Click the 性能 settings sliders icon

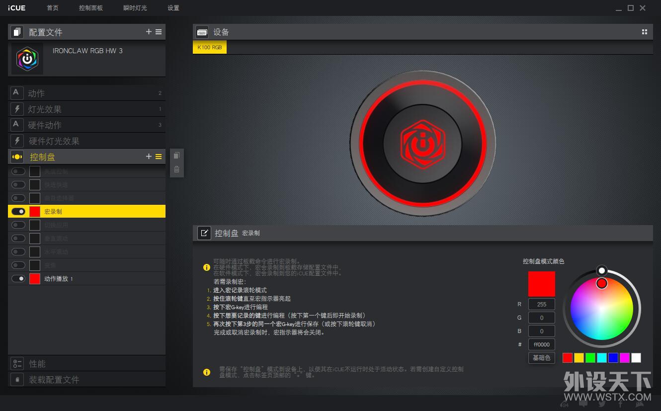click(x=17, y=363)
